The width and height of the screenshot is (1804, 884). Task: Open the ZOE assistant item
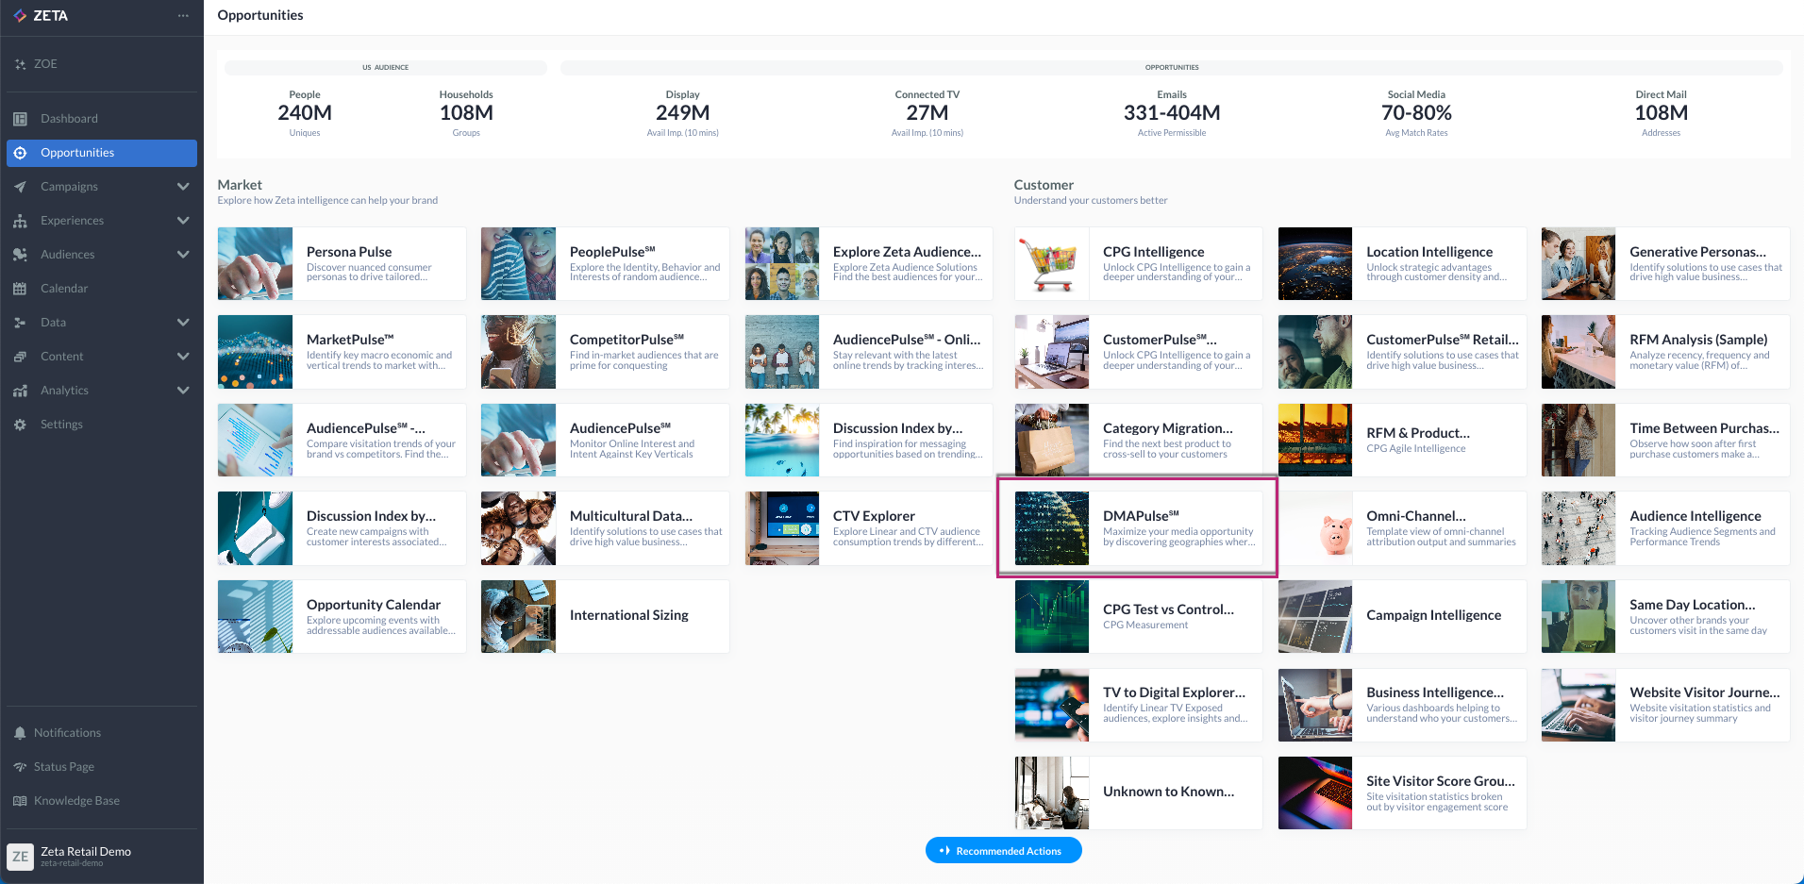pos(102,64)
